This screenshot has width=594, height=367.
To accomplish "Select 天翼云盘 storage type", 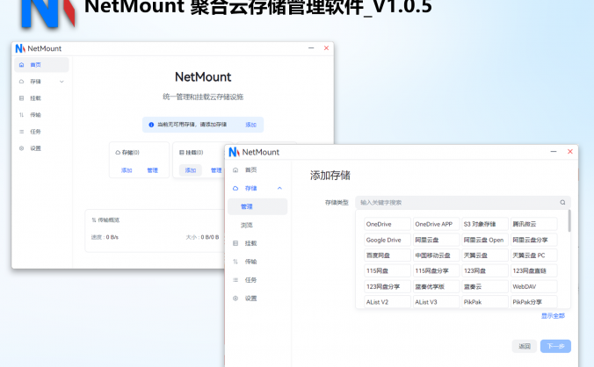I will [485, 255].
